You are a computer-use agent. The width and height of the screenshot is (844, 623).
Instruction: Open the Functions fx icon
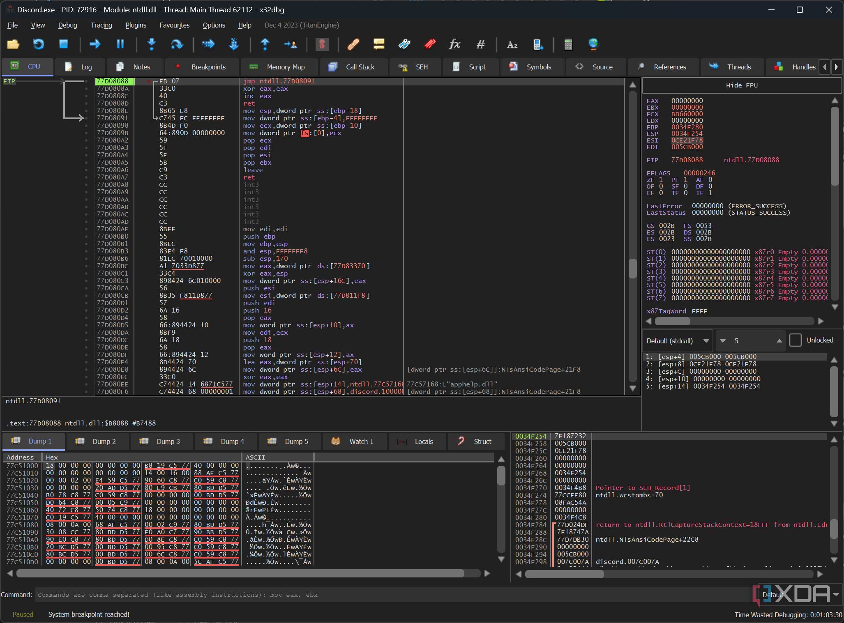[454, 44]
